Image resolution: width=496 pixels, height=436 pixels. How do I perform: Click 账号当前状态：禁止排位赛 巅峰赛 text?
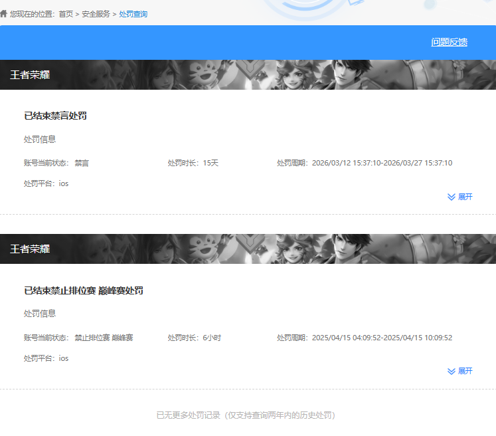(x=78, y=338)
